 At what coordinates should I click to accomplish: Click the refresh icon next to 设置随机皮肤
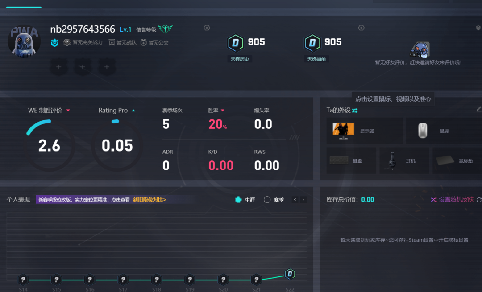click(x=479, y=200)
